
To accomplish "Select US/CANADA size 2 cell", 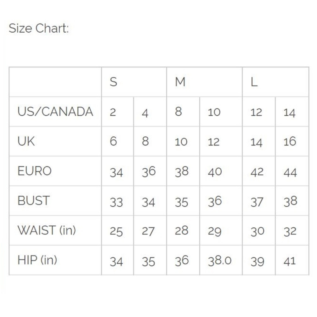I will (x=113, y=113).
